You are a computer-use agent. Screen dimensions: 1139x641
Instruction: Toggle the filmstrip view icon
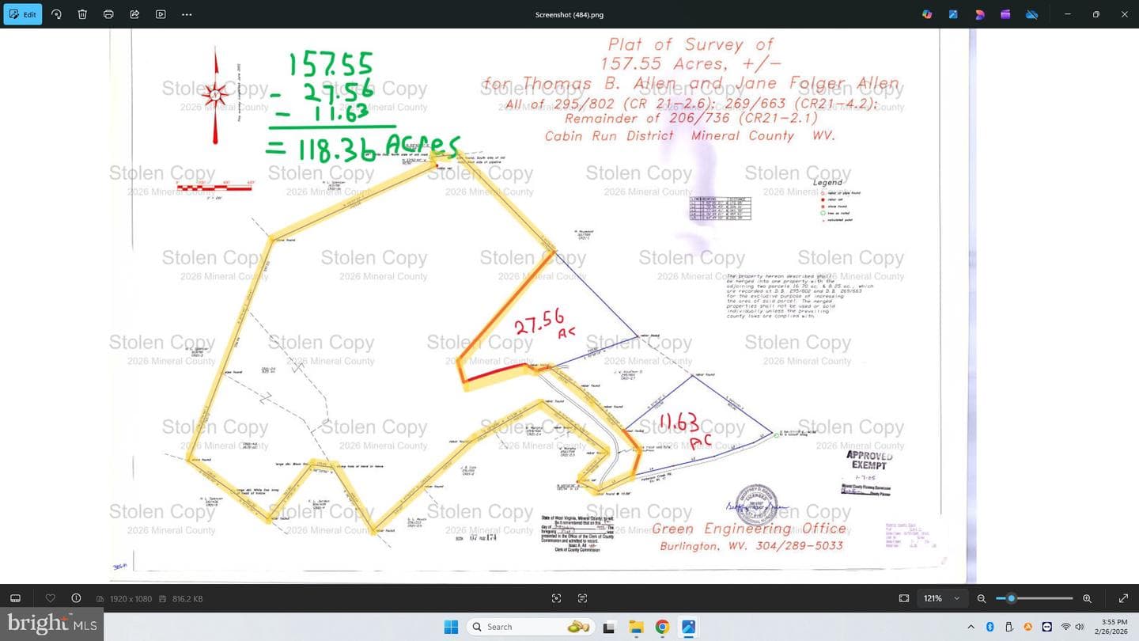(15, 598)
